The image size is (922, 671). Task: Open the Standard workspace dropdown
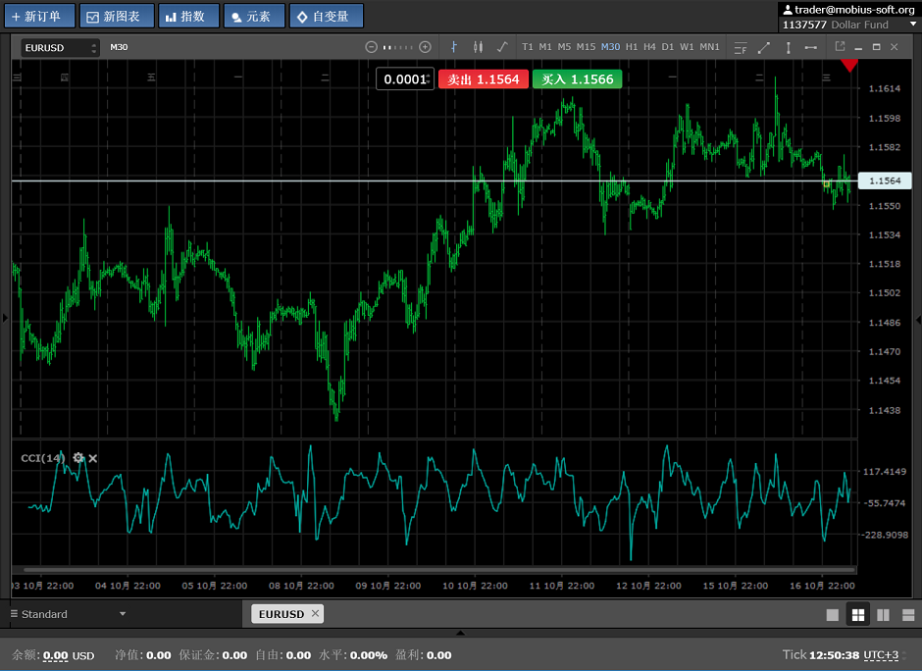coord(69,614)
